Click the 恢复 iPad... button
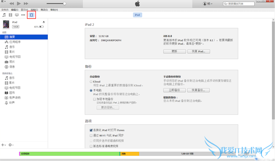The image size is (275, 161). (198, 51)
